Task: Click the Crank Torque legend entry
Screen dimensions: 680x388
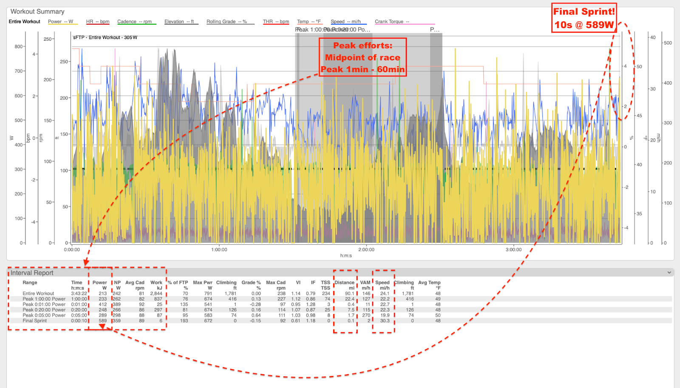Action: point(392,22)
